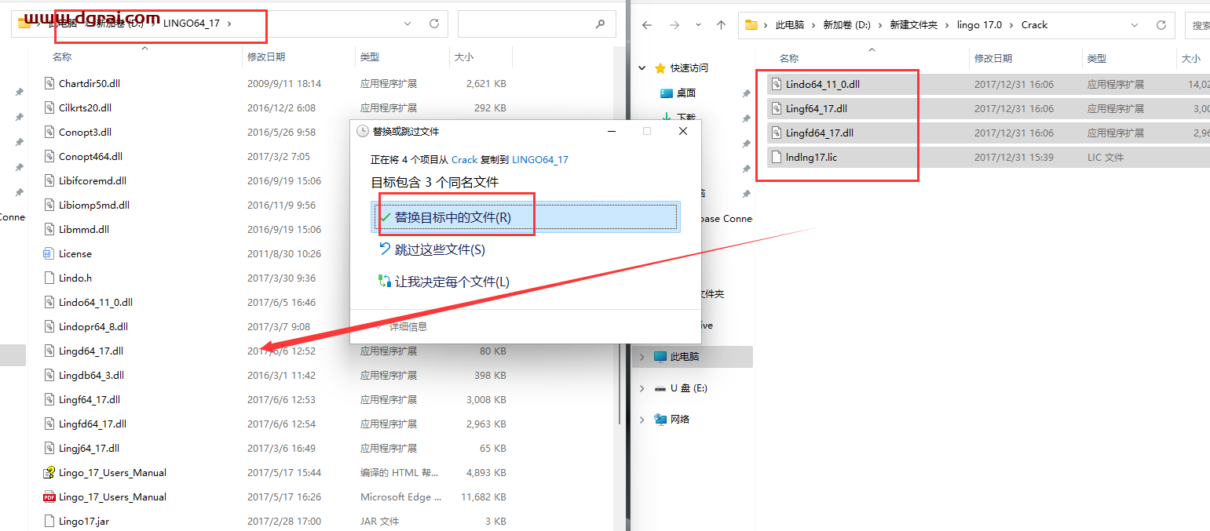The width and height of the screenshot is (1210, 531).
Task: Select Lingfd64_17.dll in the LINGO64_17 folder
Action: pos(92,424)
